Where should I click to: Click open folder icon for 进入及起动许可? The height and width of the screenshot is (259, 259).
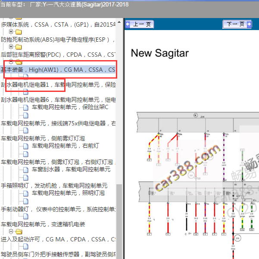coord(19,232)
